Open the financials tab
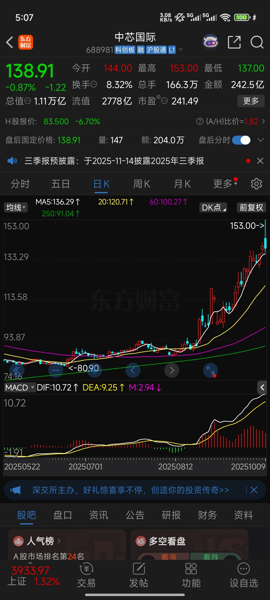 pos(207,515)
